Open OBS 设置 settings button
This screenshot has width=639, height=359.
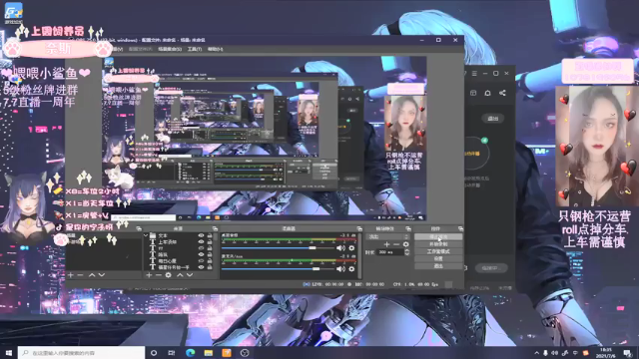[x=438, y=259]
